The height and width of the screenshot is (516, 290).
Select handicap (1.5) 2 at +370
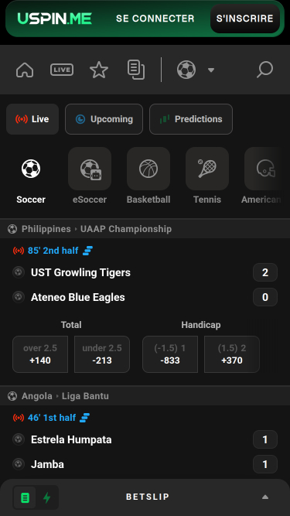[x=232, y=354]
